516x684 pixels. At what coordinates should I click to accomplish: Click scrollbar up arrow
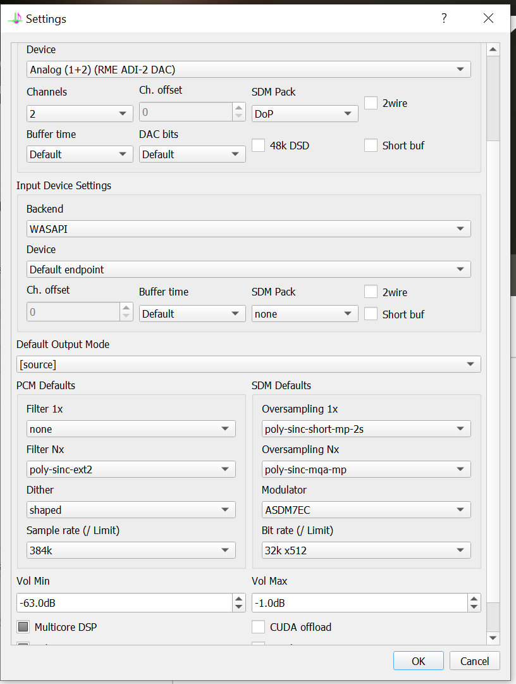tap(493, 49)
